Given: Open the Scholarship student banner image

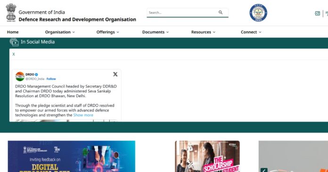Looking at the screenshot, I should 207,156.
